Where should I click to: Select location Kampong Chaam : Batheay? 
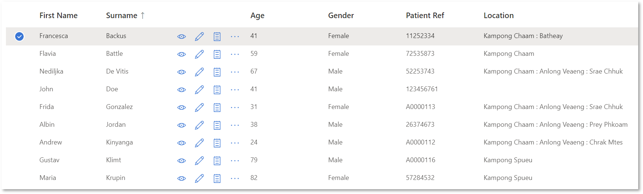pyautogui.click(x=523, y=36)
